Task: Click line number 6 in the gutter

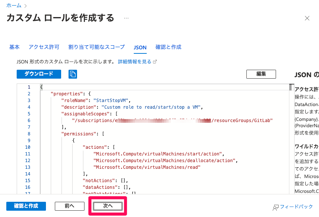Action: [x=29, y=121]
